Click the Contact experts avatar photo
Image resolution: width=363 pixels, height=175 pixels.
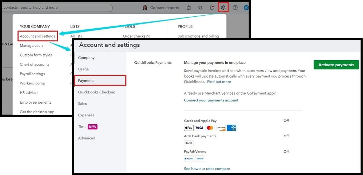(145, 8)
